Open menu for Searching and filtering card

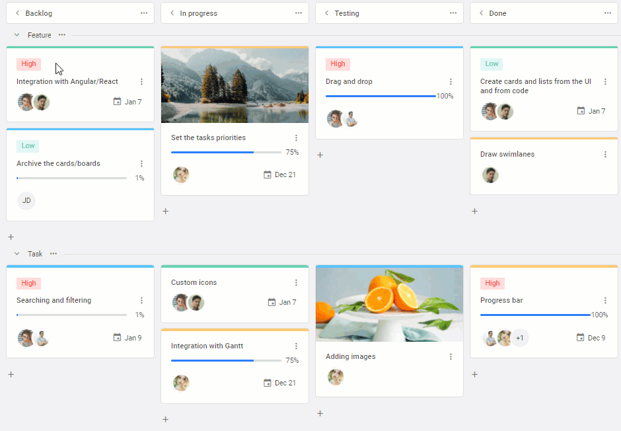[141, 301]
